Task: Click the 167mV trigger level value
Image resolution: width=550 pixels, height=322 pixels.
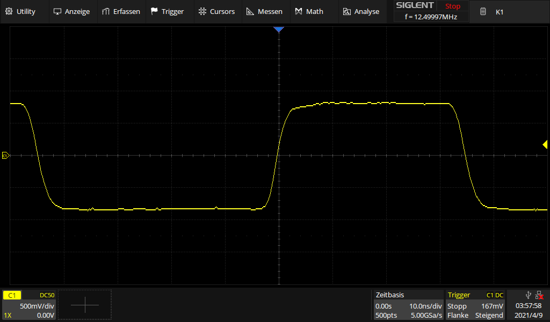Action: pyautogui.click(x=492, y=306)
